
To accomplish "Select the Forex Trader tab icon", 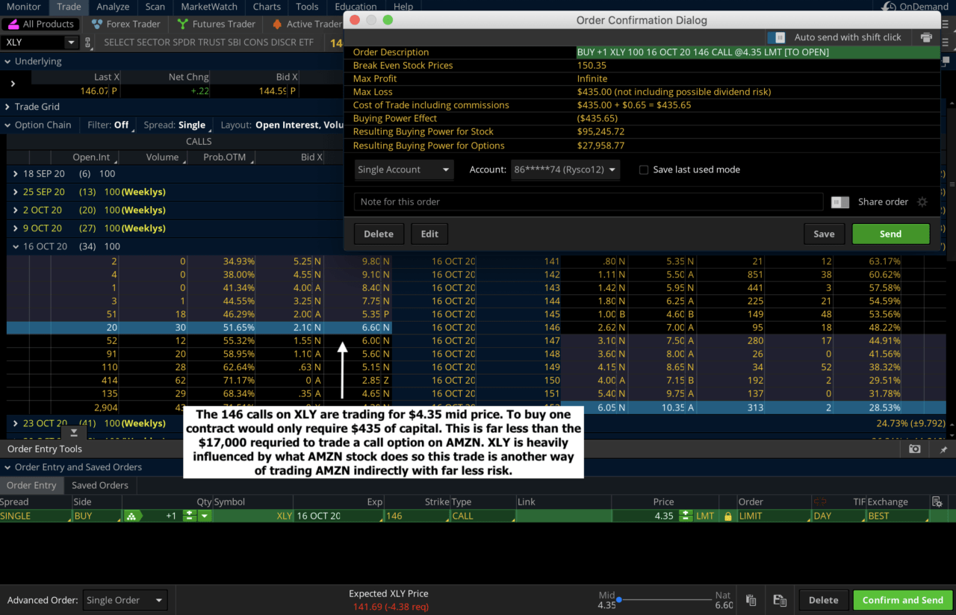I will tap(96, 23).
